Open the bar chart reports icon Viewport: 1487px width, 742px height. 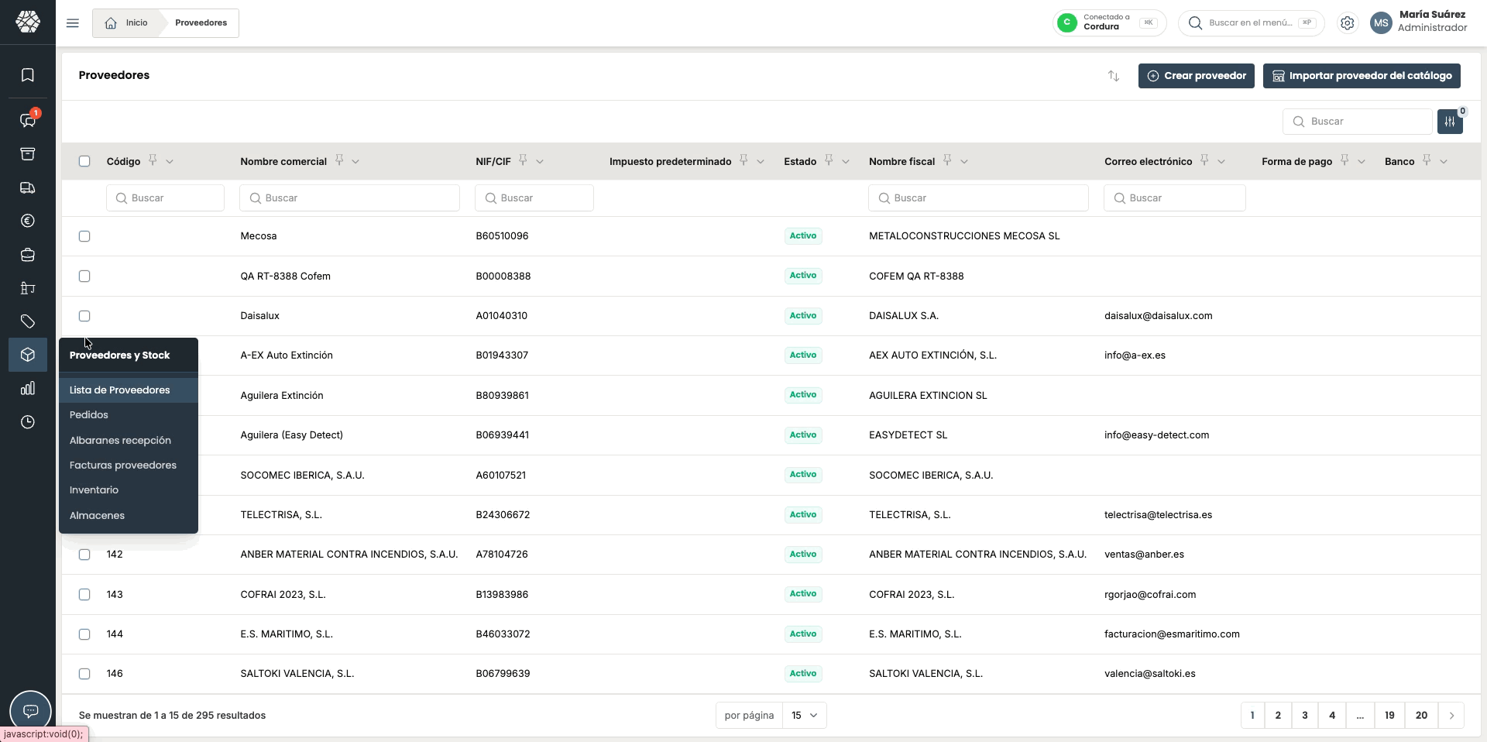coord(28,388)
